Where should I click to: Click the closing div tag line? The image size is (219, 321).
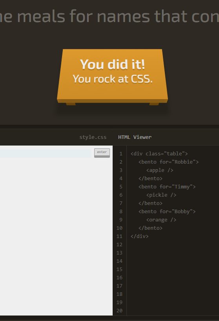[x=140, y=236]
